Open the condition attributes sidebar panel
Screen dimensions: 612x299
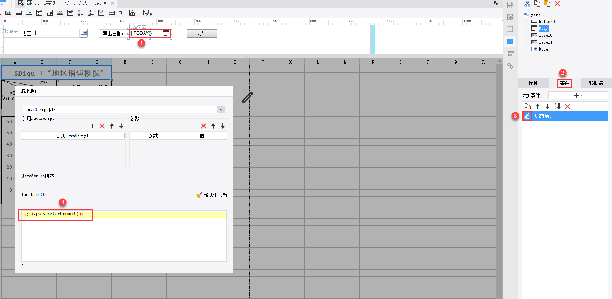click(510, 54)
